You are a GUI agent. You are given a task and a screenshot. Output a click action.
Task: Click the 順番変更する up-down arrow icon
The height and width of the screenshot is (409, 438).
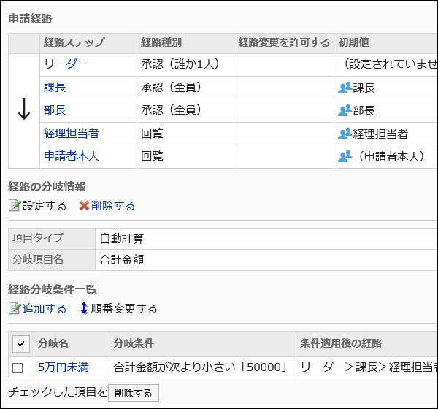click(x=84, y=309)
